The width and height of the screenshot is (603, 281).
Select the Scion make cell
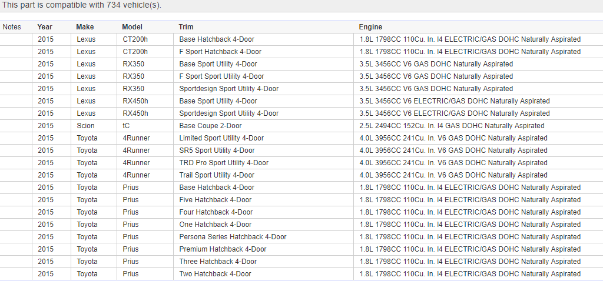click(x=85, y=126)
